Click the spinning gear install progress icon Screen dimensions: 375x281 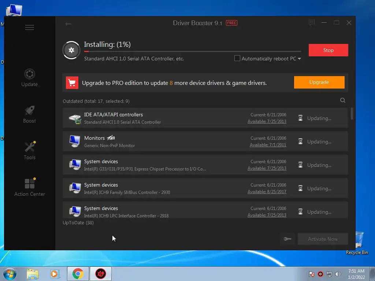click(71, 50)
